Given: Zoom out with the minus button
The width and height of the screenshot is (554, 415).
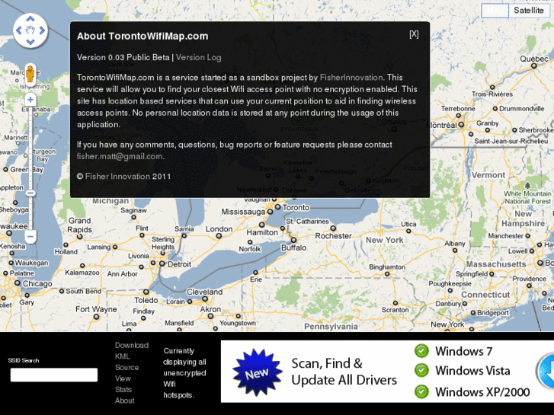Looking at the screenshot, I should point(30,236).
